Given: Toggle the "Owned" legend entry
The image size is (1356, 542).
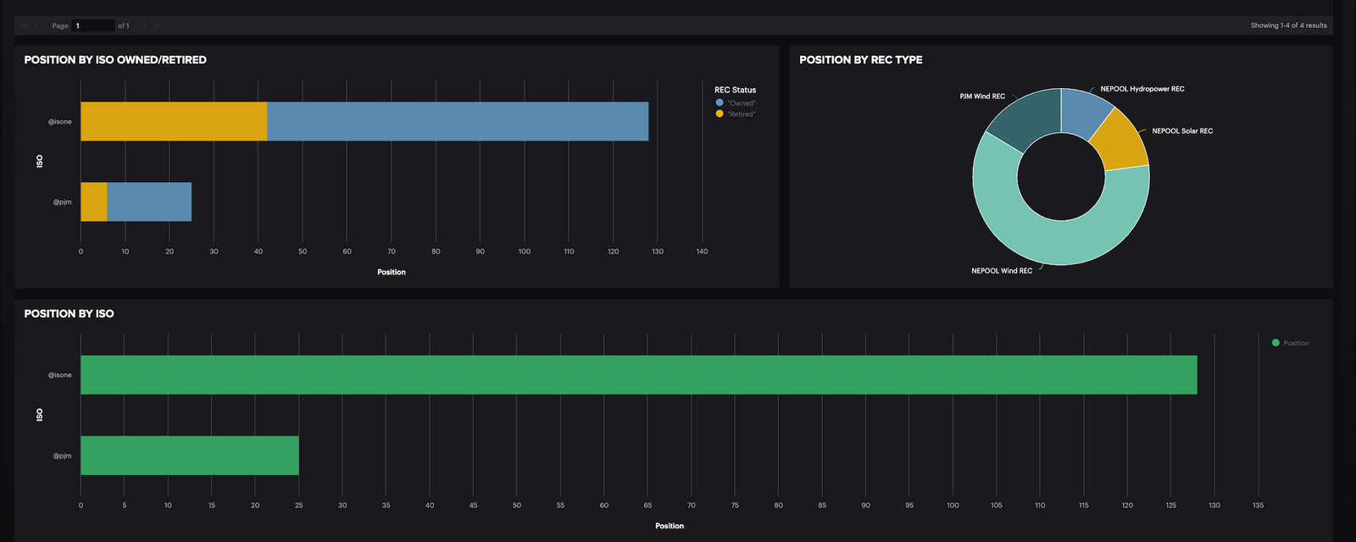Looking at the screenshot, I should pyautogui.click(x=741, y=103).
